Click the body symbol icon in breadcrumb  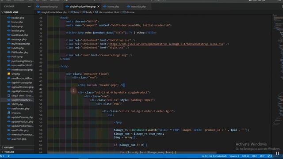(x=84, y=12)
